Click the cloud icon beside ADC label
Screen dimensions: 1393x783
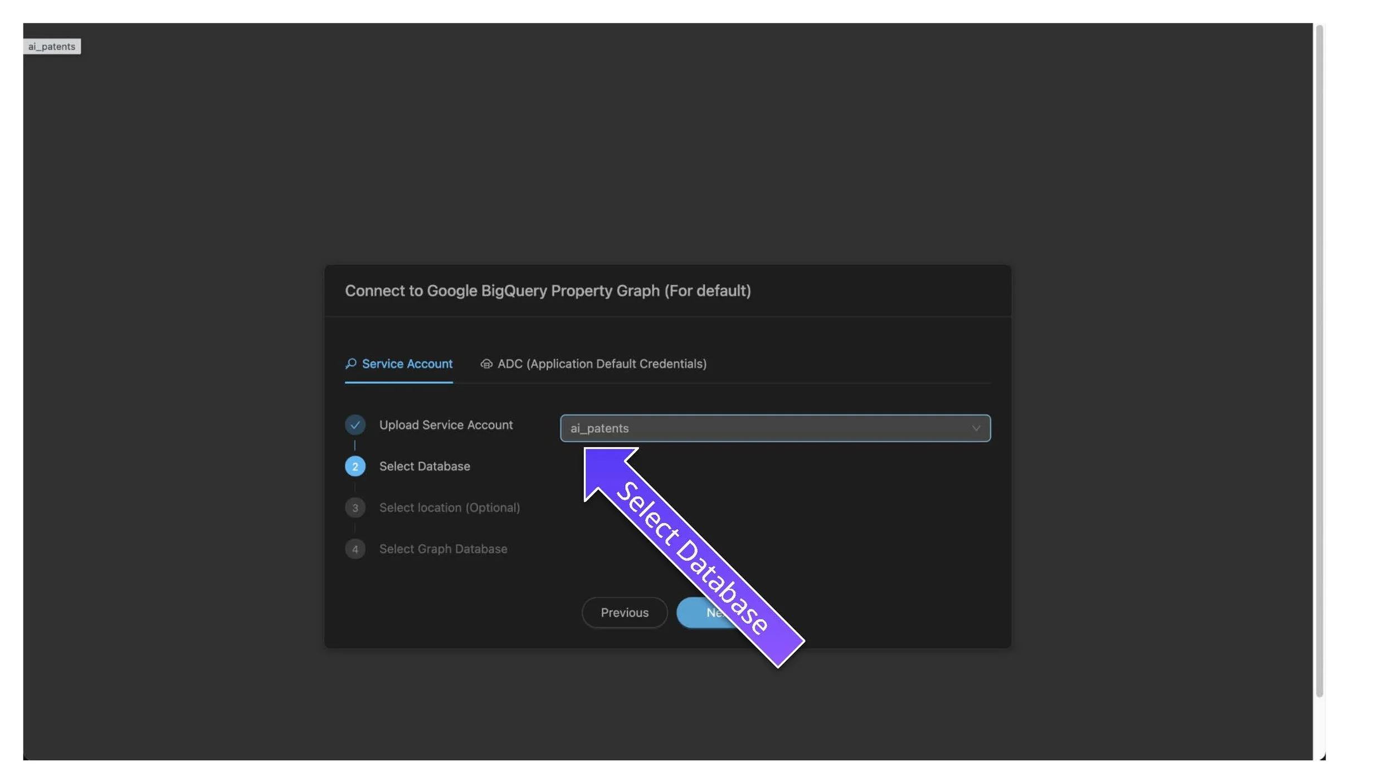click(x=486, y=364)
